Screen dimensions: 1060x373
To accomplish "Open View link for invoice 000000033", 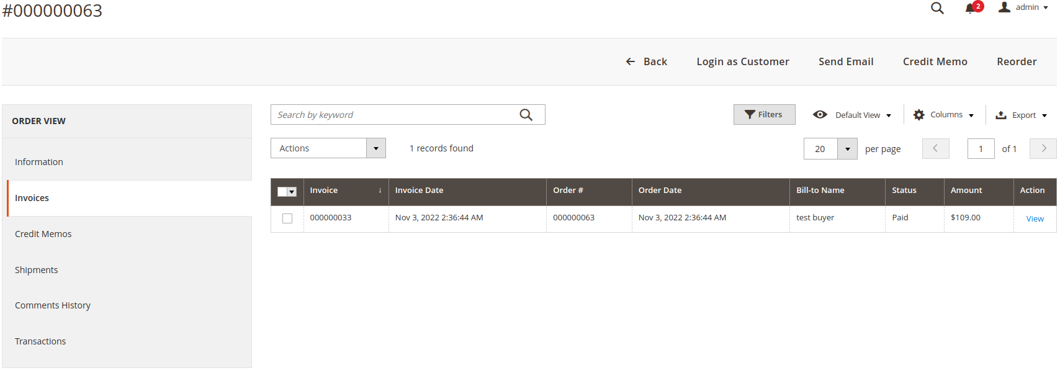I will click(1035, 218).
